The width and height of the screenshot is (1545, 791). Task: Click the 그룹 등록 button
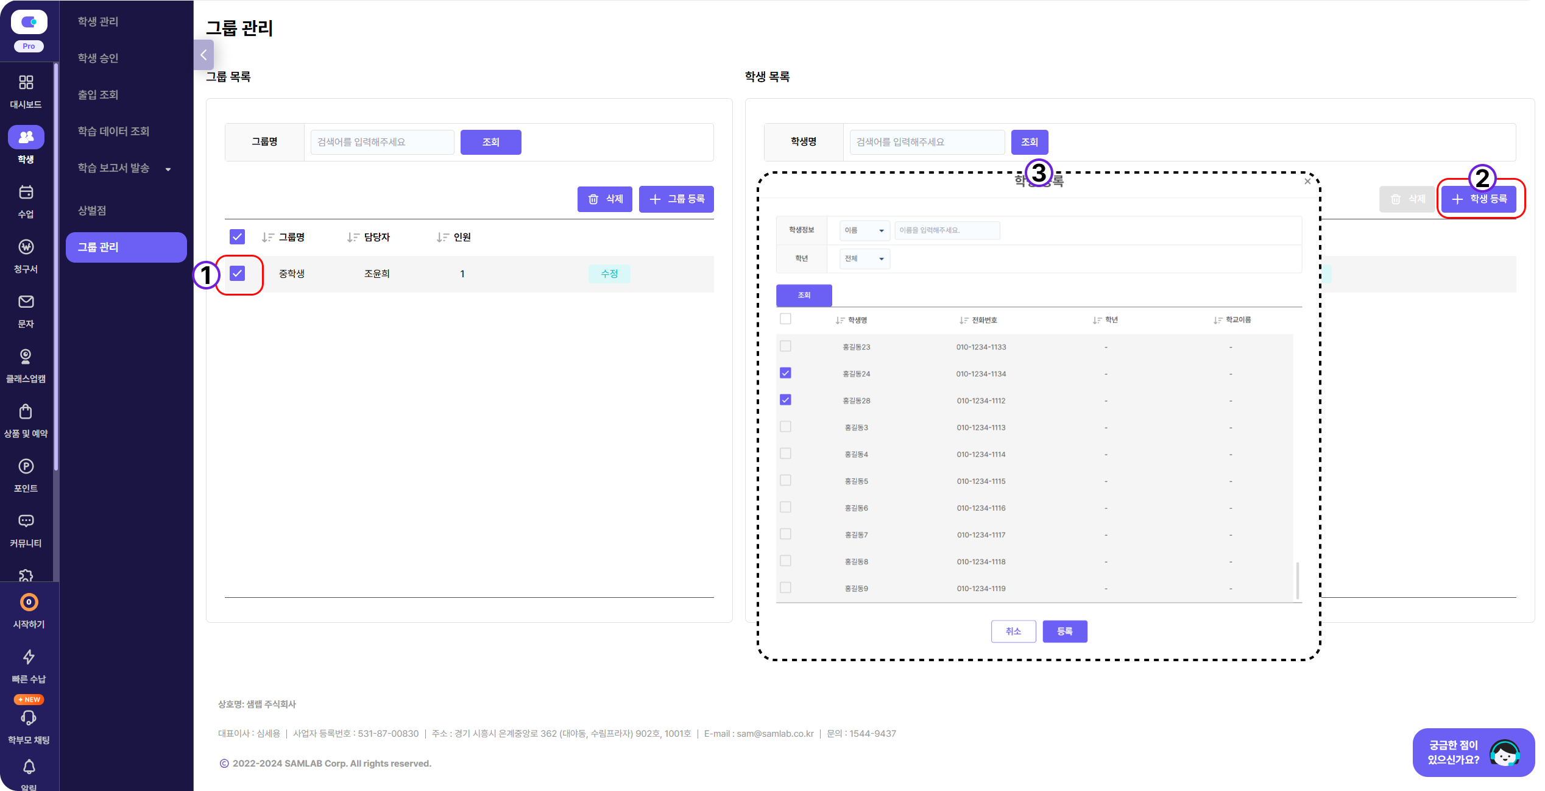676,199
